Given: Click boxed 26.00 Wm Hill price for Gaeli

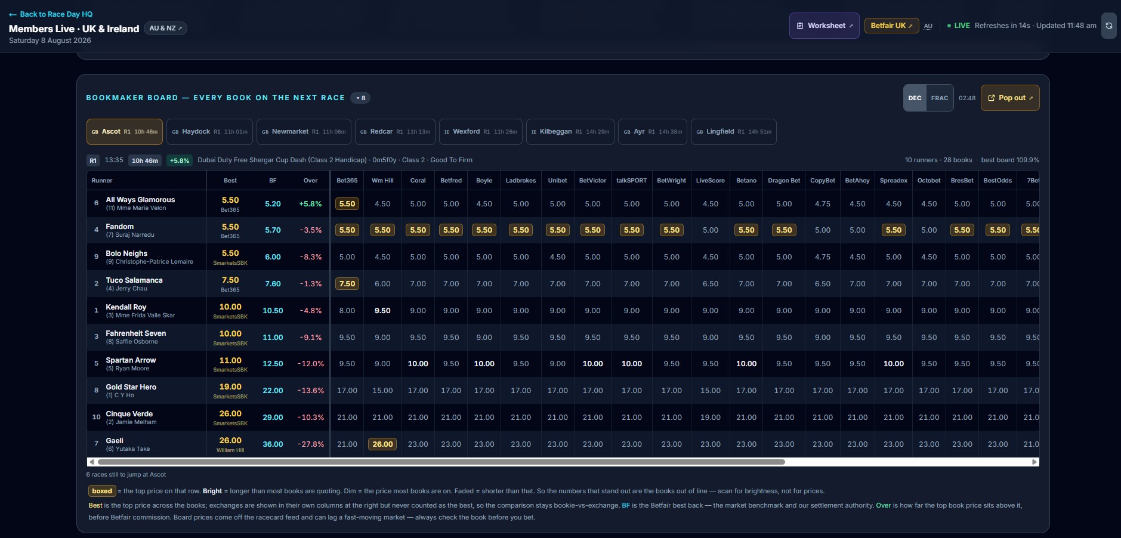Looking at the screenshot, I should point(382,444).
